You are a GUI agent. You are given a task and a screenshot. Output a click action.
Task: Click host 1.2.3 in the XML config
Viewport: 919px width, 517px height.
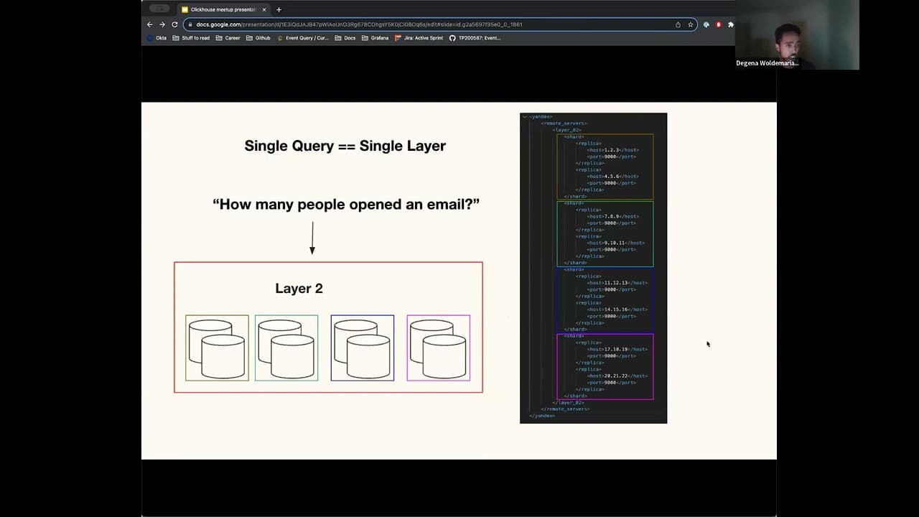613,150
